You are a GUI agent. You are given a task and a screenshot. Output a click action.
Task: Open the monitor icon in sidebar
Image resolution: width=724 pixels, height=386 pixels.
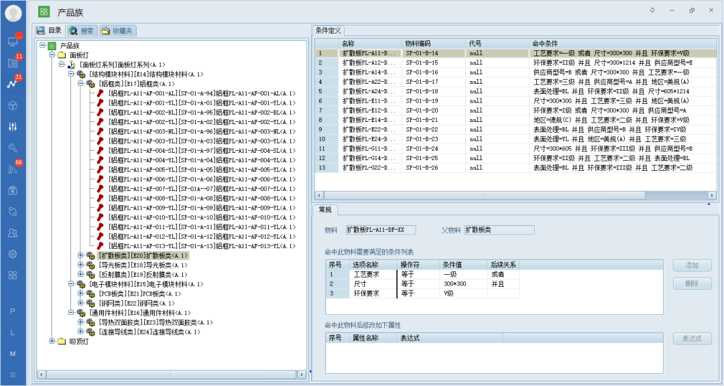13,41
